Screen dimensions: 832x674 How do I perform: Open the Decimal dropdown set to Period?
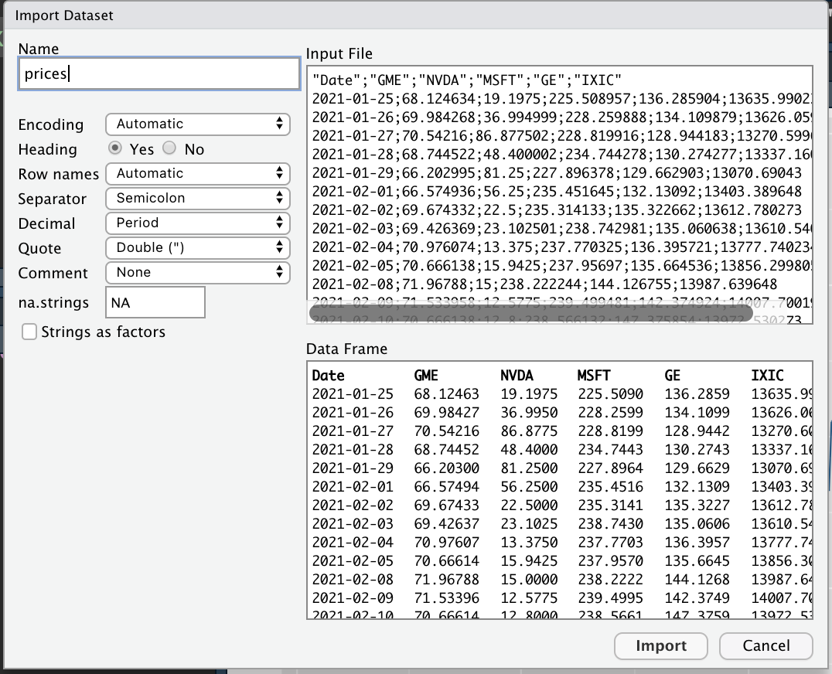pyautogui.click(x=198, y=223)
